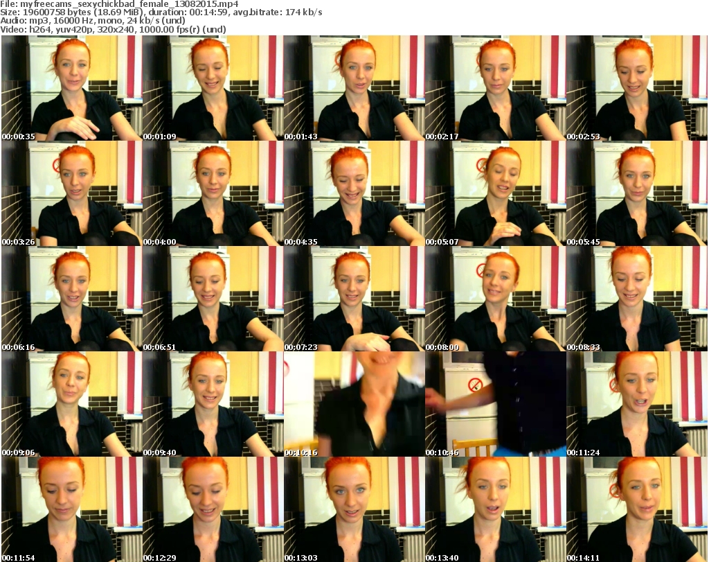Pick the frame timestamped 00:07:23
The height and width of the screenshot is (562, 709).
354,299
